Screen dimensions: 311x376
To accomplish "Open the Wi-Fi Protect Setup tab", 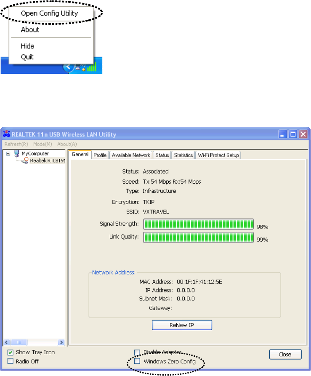I will (x=218, y=155).
